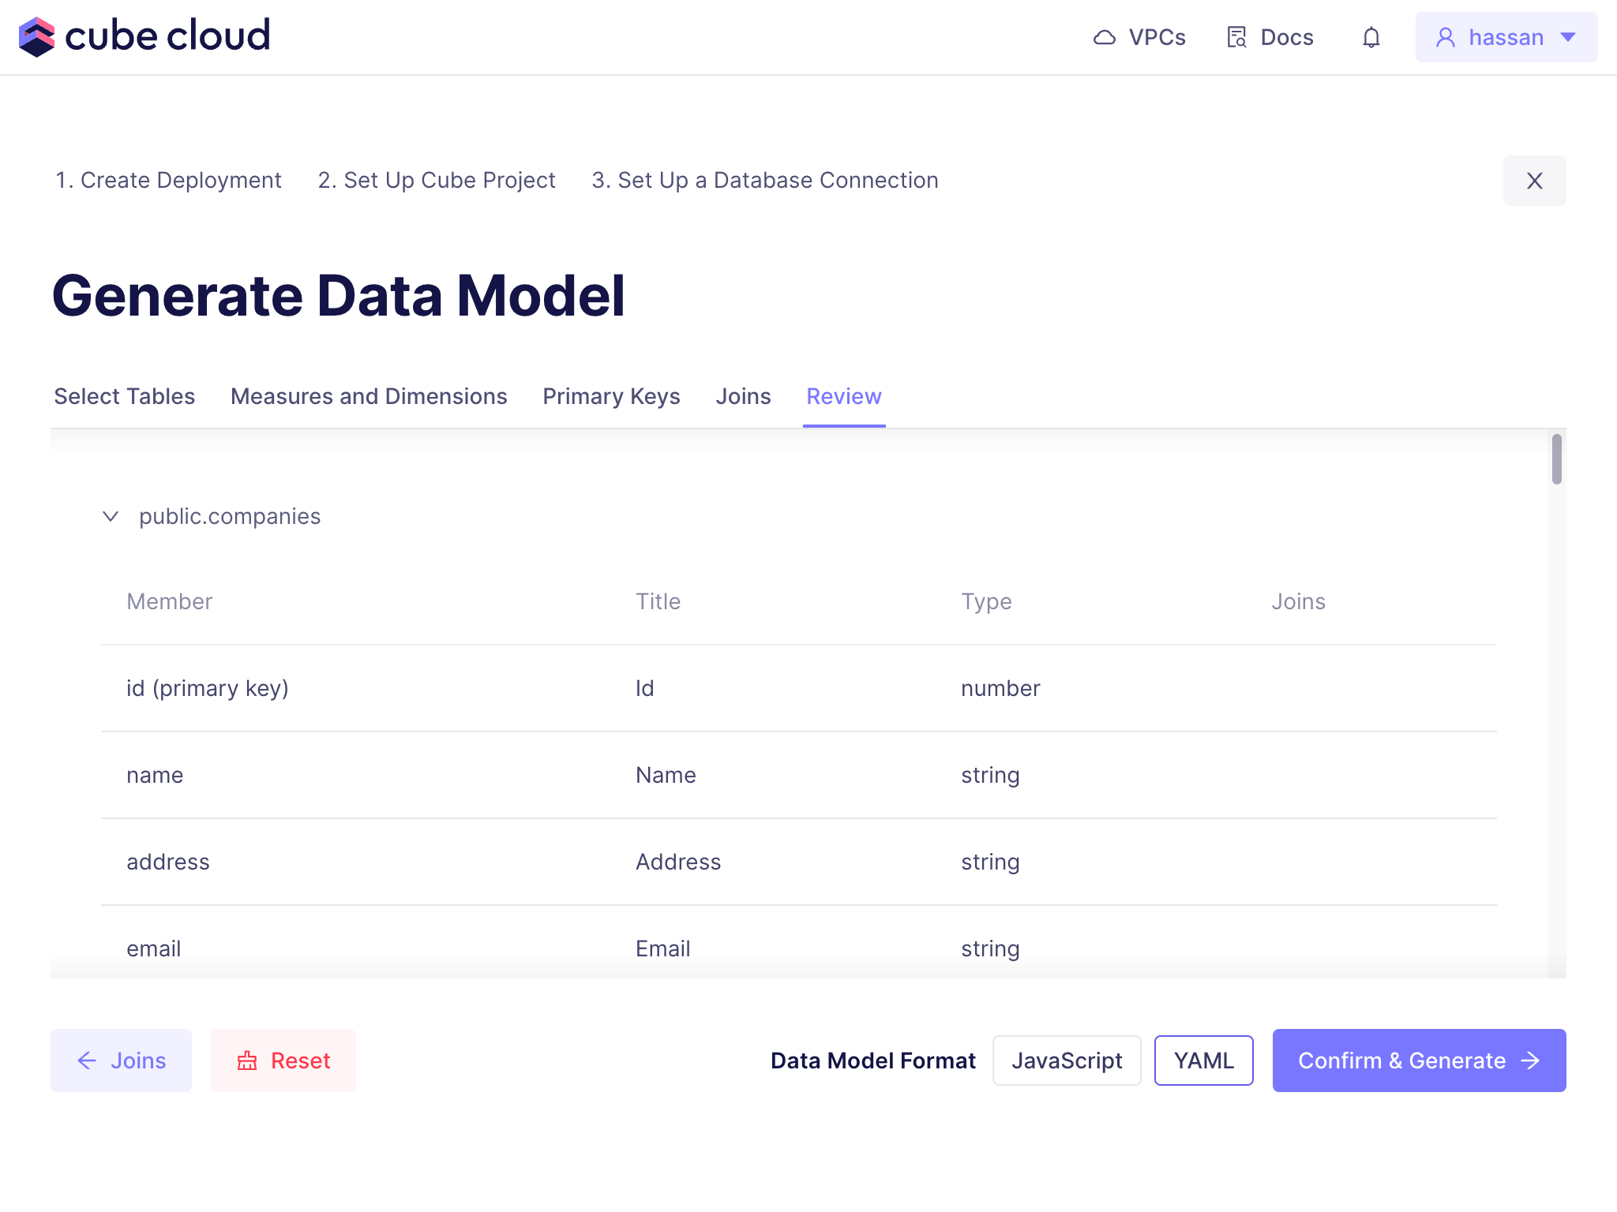Image resolution: width=1617 pixels, height=1212 pixels.
Task: Click the number type cell
Action: pyautogui.click(x=1000, y=688)
